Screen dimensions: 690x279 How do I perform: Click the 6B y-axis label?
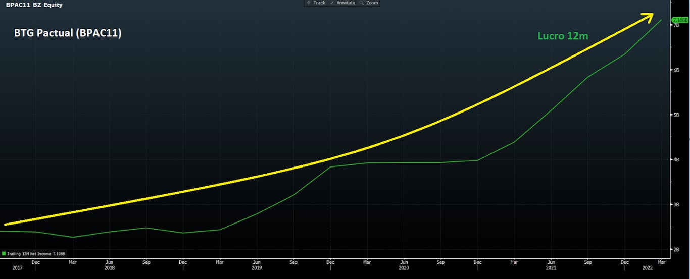(x=677, y=70)
